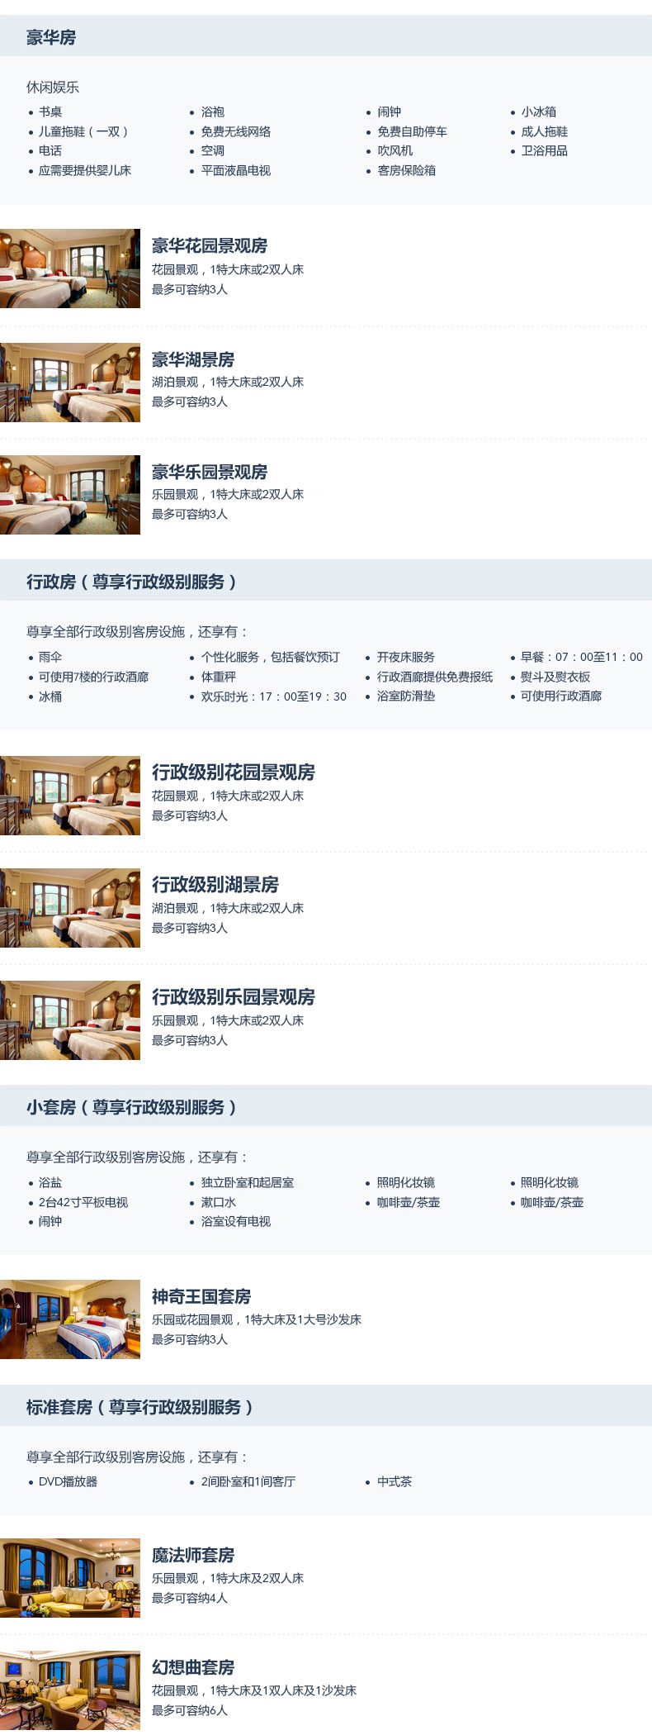
Task: Open the 豪华湖景房 room photo
Action: 70,383
